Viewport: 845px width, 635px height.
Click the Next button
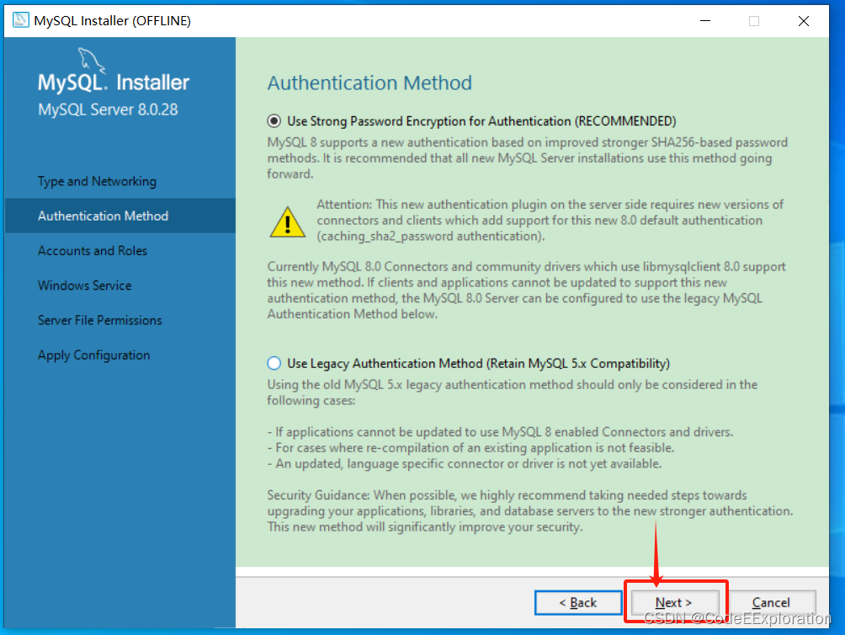[x=675, y=603]
